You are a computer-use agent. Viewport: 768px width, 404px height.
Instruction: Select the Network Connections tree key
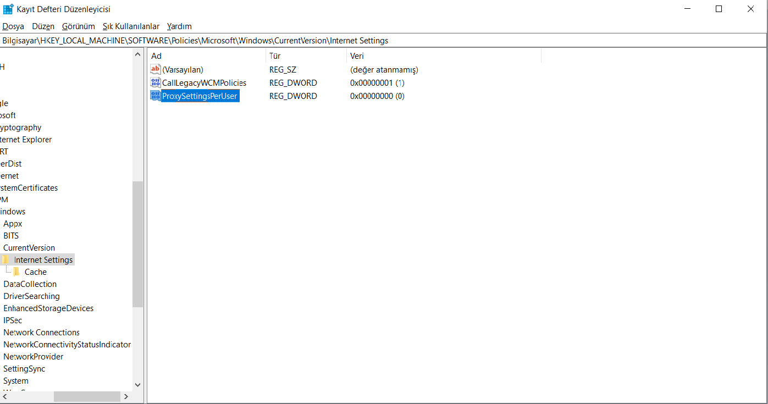41,333
